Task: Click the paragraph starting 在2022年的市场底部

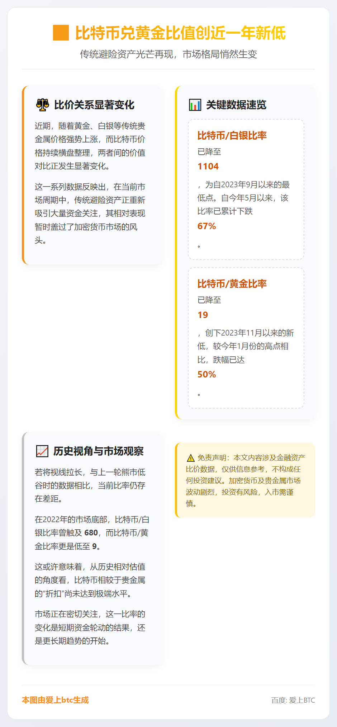Action: (x=92, y=533)
